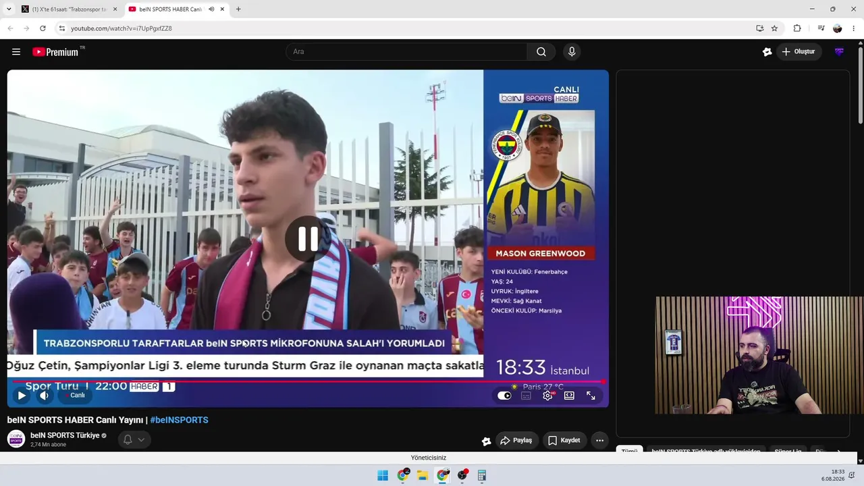Open File Explorer from the taskbar
The image size is (864, 486).
pyautogui.click(x=423, y=475)
